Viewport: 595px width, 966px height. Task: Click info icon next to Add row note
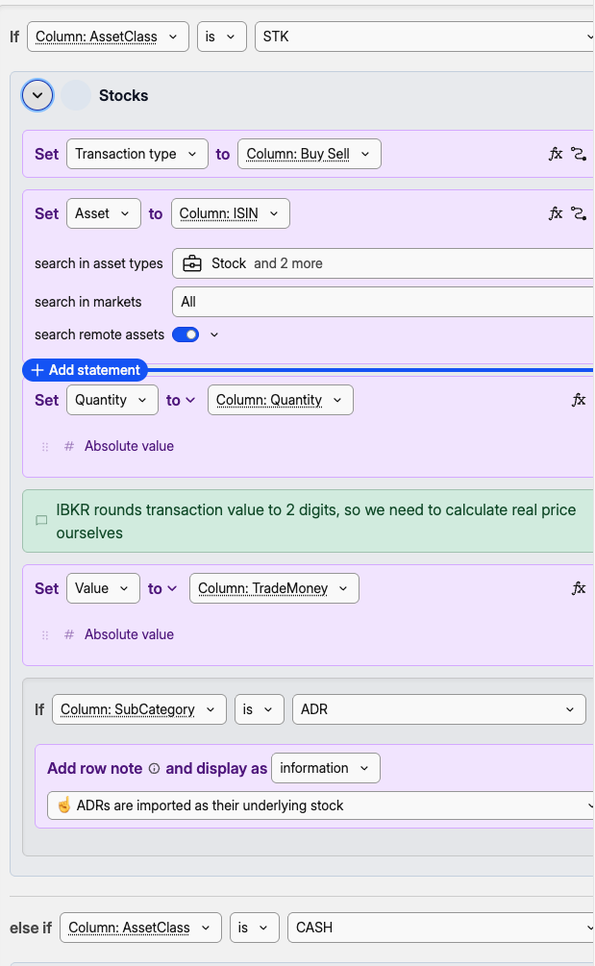point(153,769)
